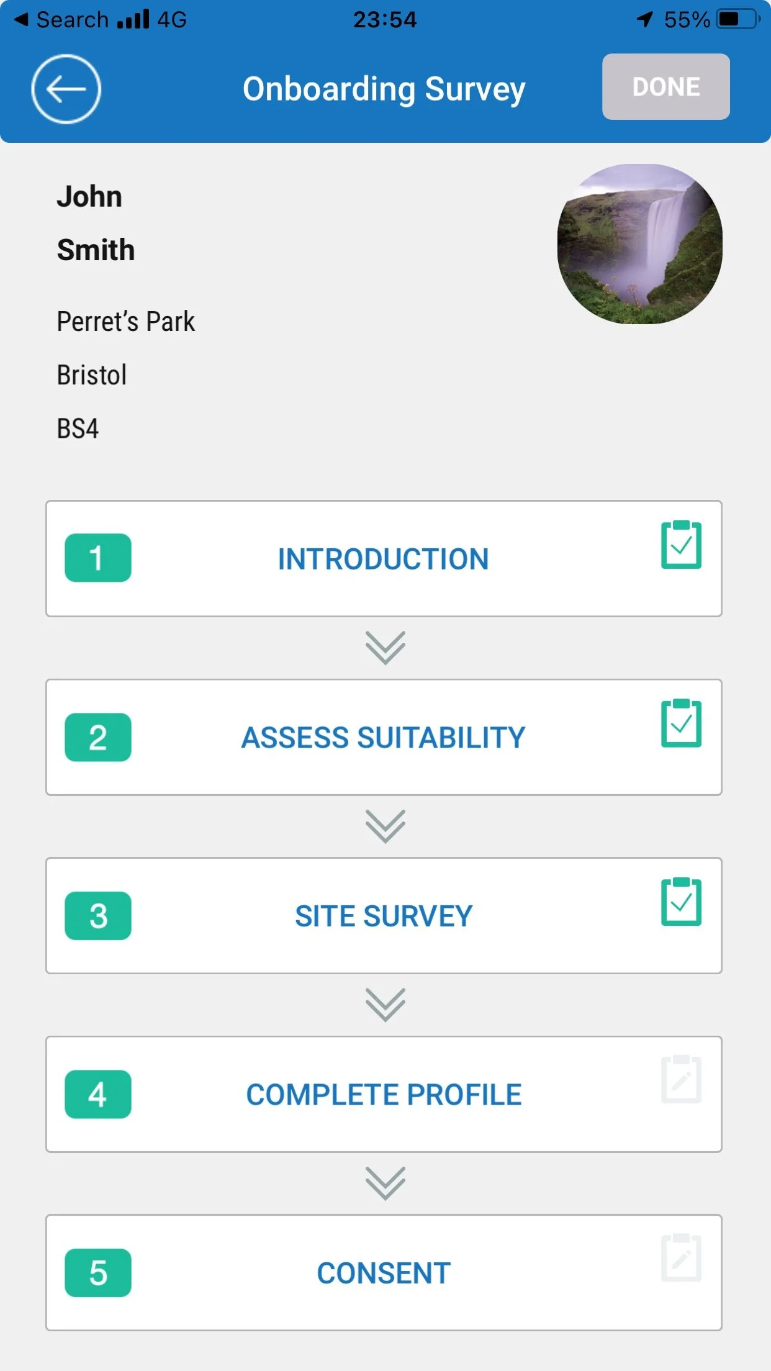The height and width of the screenshot is (1371, 771).
Task: Click the completed clipboard icon for Site Survey
Action: pyautogui.click(x=681, y=902)
